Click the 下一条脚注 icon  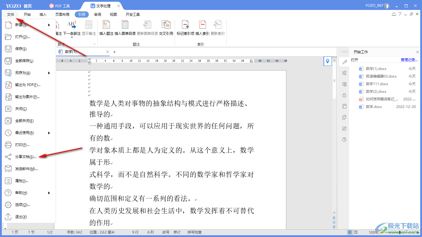coord(72,25)
